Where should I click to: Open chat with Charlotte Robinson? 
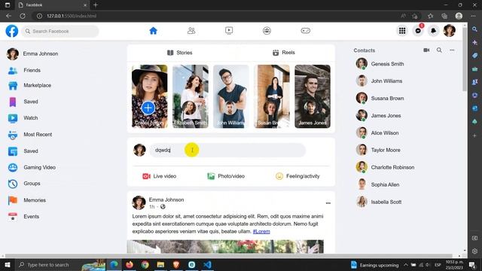pos(385,167)
